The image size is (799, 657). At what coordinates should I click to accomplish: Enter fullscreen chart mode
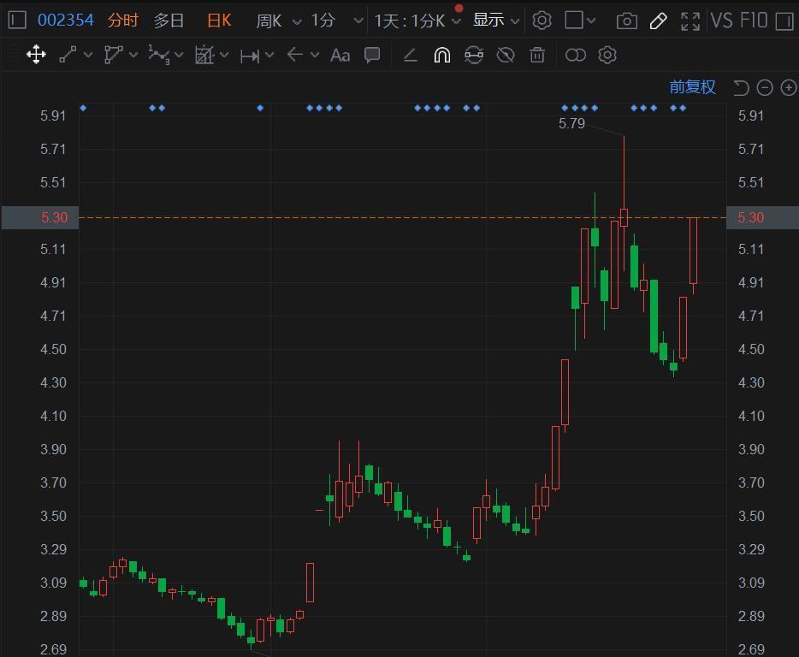690,21
